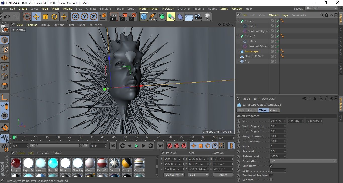The image size is (343, 183).
Task: Toggle Autokeying button
Action: pos(177,146)
